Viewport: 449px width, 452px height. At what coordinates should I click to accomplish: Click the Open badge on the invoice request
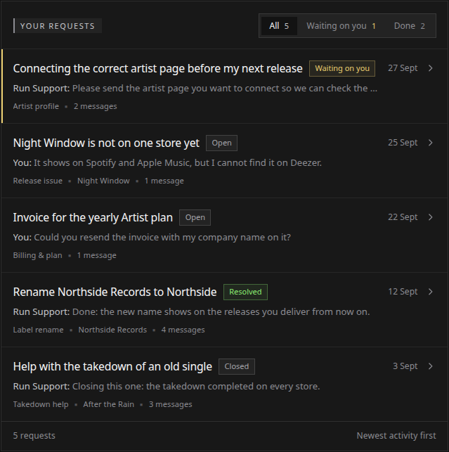(195, 218)
